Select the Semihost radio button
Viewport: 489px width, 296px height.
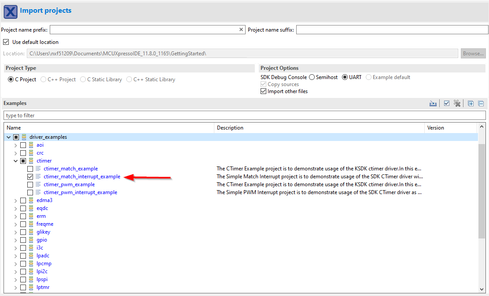tap(312, 77)
